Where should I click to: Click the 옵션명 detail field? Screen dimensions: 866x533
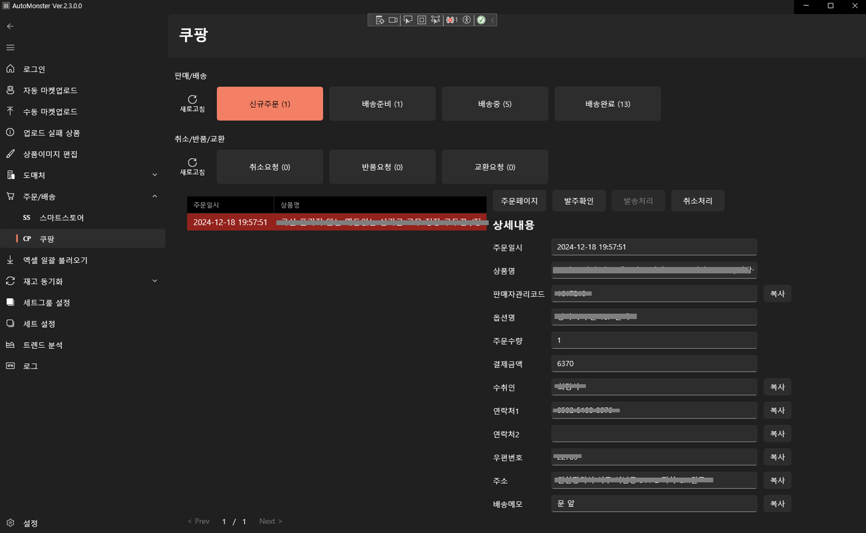[654, 317]
